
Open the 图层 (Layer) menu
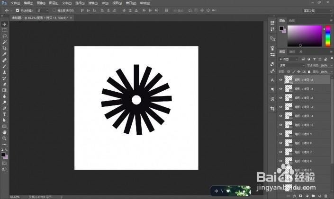coord(54,3)
